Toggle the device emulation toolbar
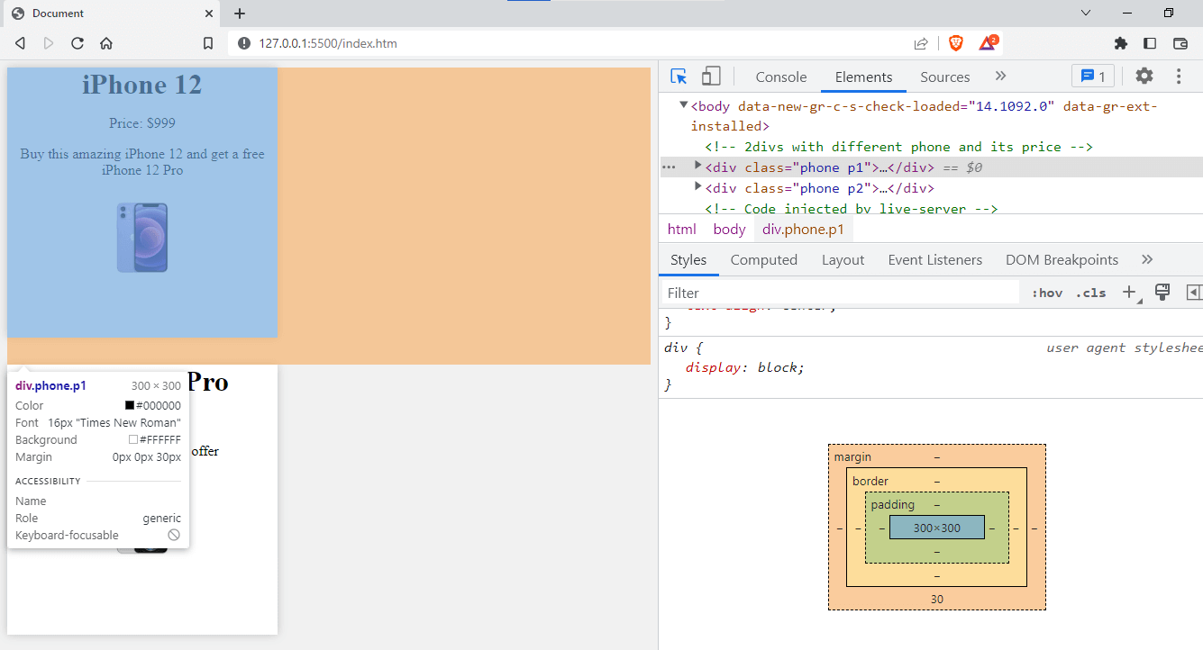 [711, 76]
